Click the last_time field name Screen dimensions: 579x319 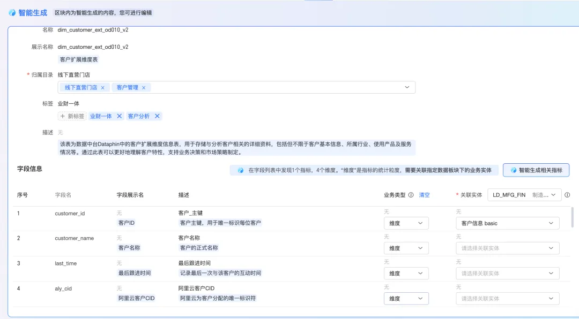pyautogui.click(x=66, y=263)
